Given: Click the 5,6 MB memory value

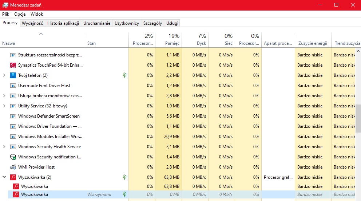Looking at the screenshot, I should coord(172,116).
